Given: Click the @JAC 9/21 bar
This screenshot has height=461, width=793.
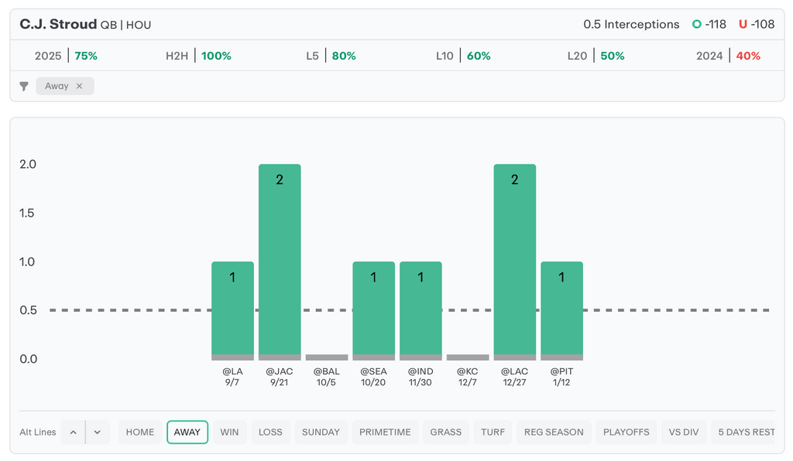Looking at the screenshot, I should click(280, 259).
